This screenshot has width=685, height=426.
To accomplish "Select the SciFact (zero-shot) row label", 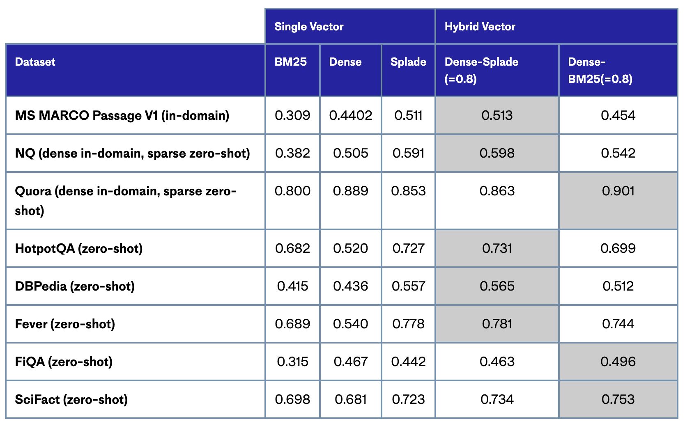I will click(71, 399).
